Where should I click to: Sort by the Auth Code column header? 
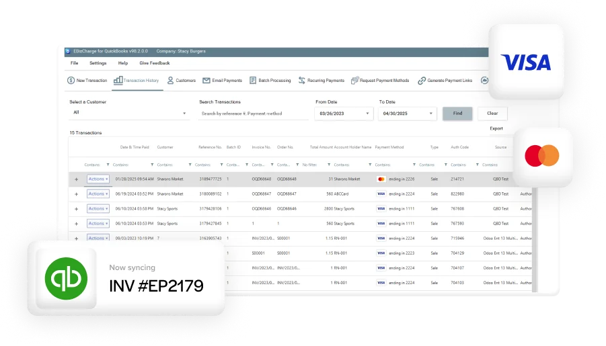click(x=459, y=147)
